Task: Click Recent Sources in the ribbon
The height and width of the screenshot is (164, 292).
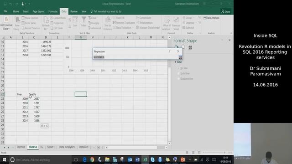Action: (x=31, y=28)
